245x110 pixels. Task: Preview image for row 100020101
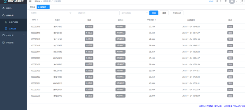pos(230,83)
